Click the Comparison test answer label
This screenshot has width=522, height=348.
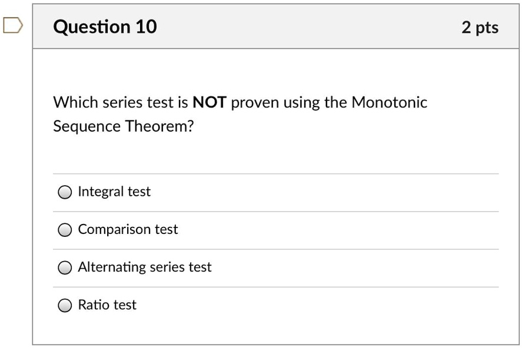point(127,230)
